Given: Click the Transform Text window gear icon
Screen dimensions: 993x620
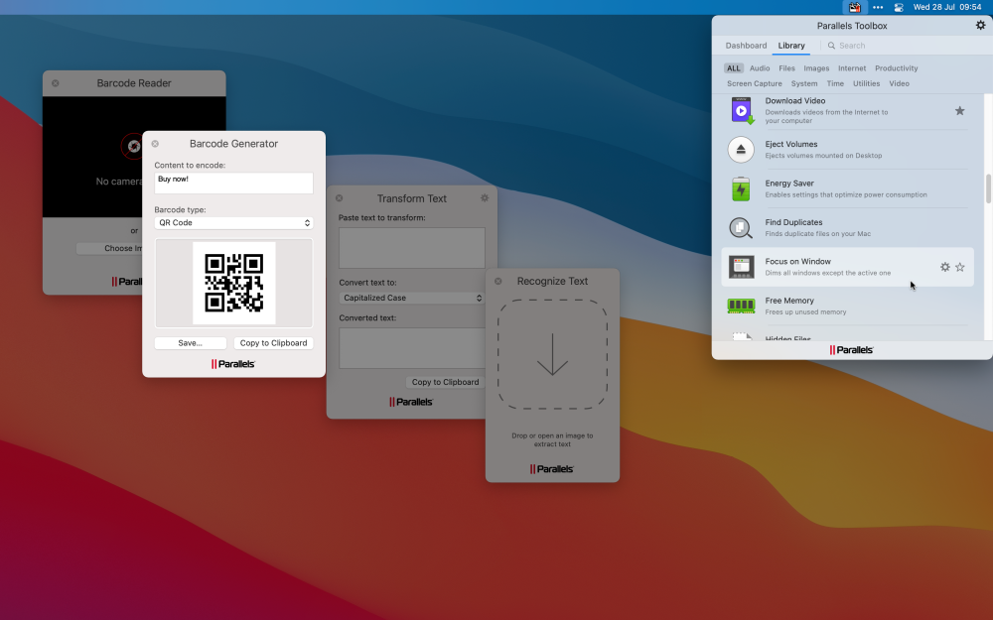Looking at the screenshot, I should pos(485,198).
